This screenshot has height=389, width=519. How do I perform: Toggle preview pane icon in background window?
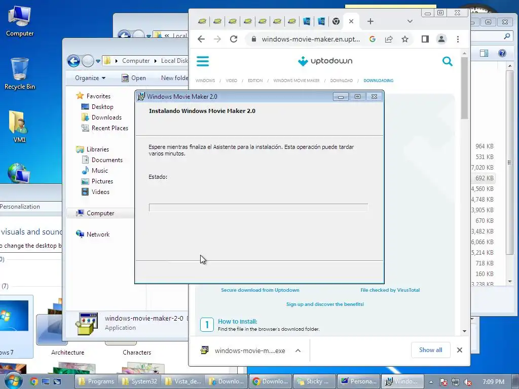(x=484, y=53)
